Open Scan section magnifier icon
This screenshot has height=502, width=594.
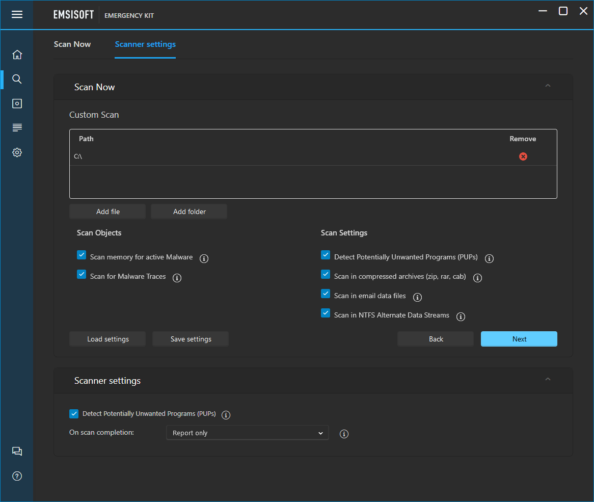coord(17,79)
